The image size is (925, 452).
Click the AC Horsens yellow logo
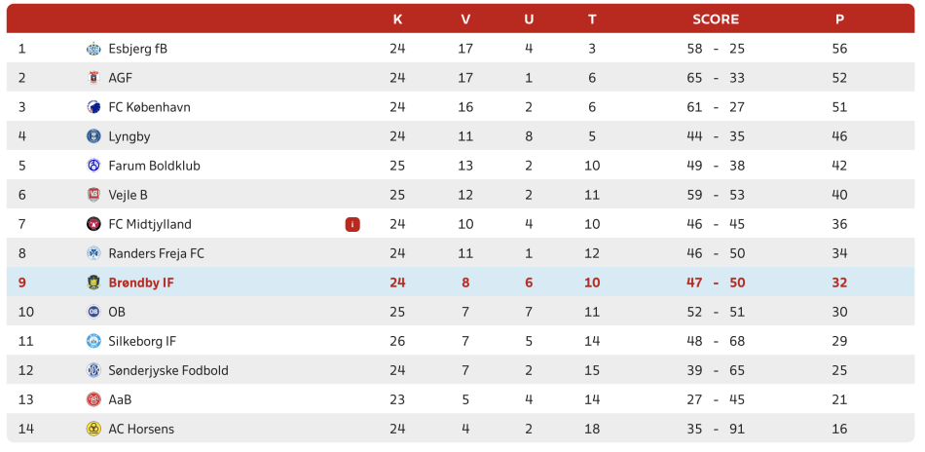[93, 429]
